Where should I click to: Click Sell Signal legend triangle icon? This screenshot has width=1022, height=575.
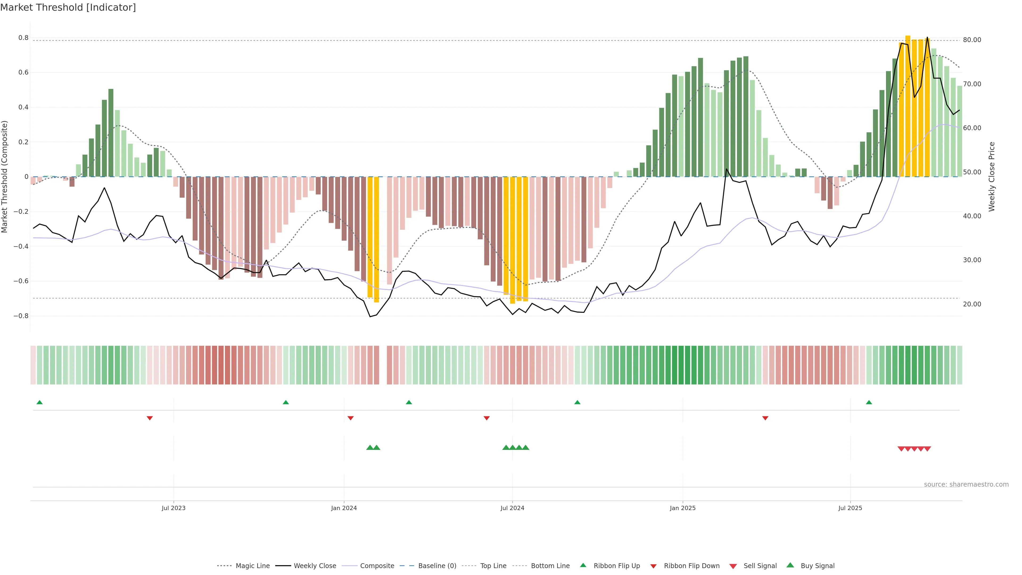coord(733,566)
